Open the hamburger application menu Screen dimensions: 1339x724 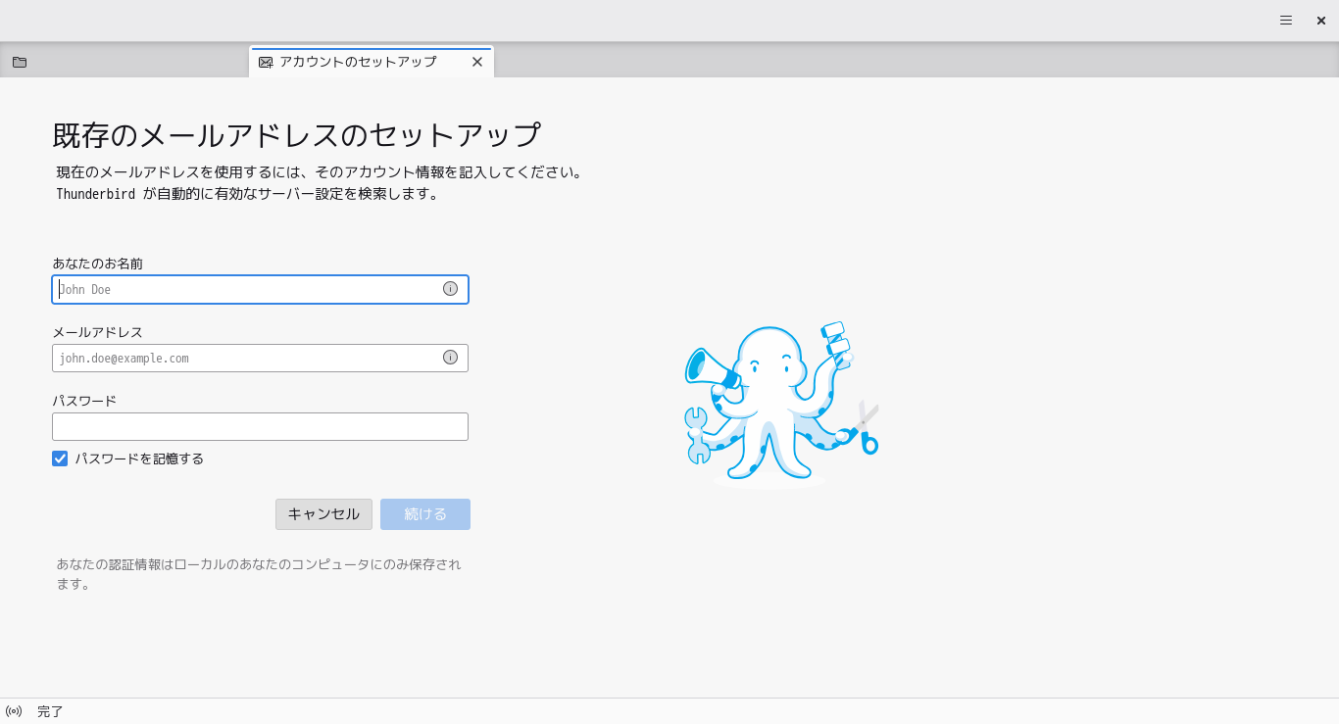pyautogui.click(x=1286, y=20)
